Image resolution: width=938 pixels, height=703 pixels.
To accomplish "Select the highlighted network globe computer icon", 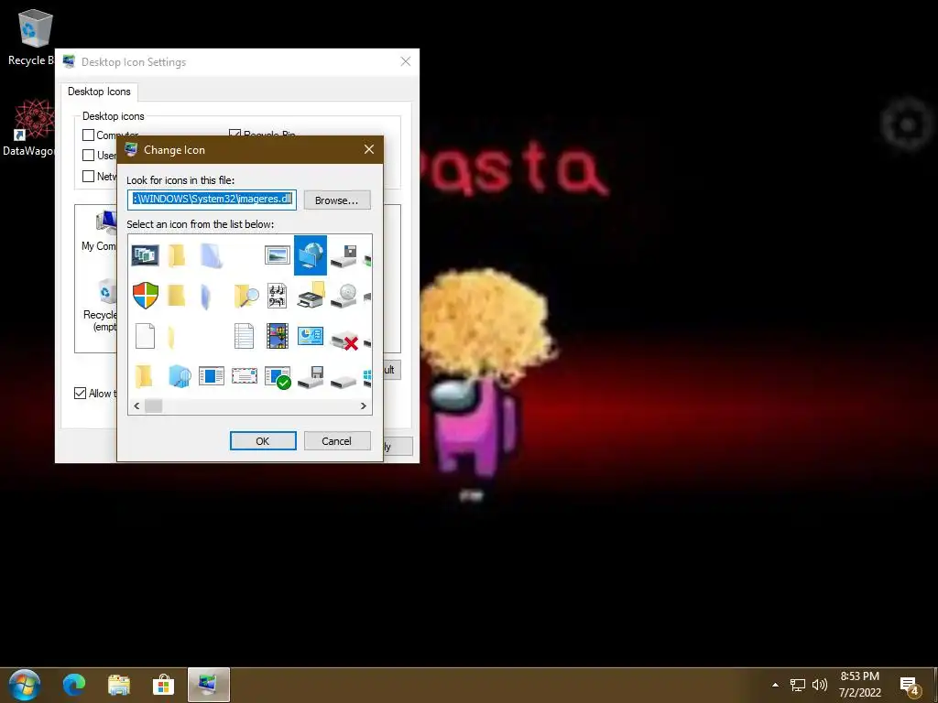I will point(311,255).
